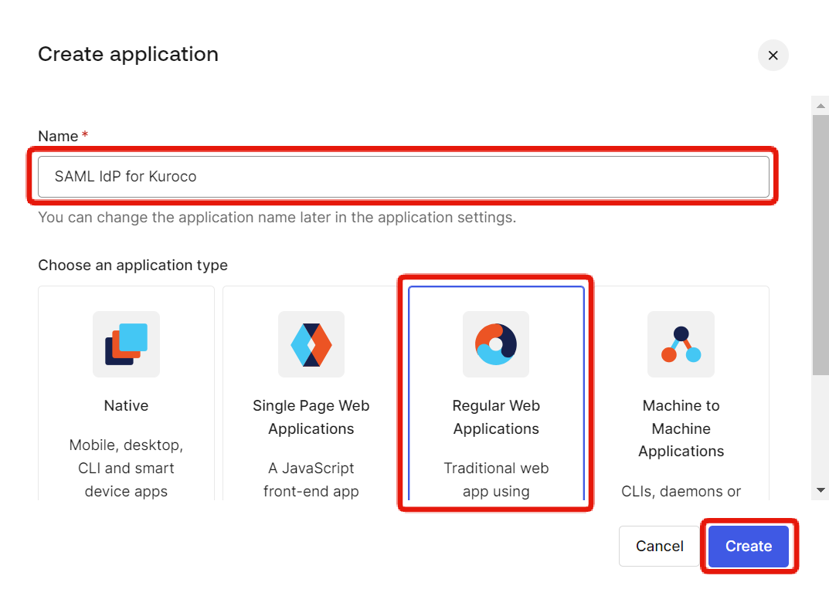Click the scrollbar up arrow

pyautogui.click(x=821, y=107)
